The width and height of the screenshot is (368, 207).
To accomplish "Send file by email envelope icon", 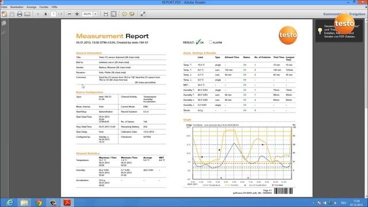I will click(28, 14).
